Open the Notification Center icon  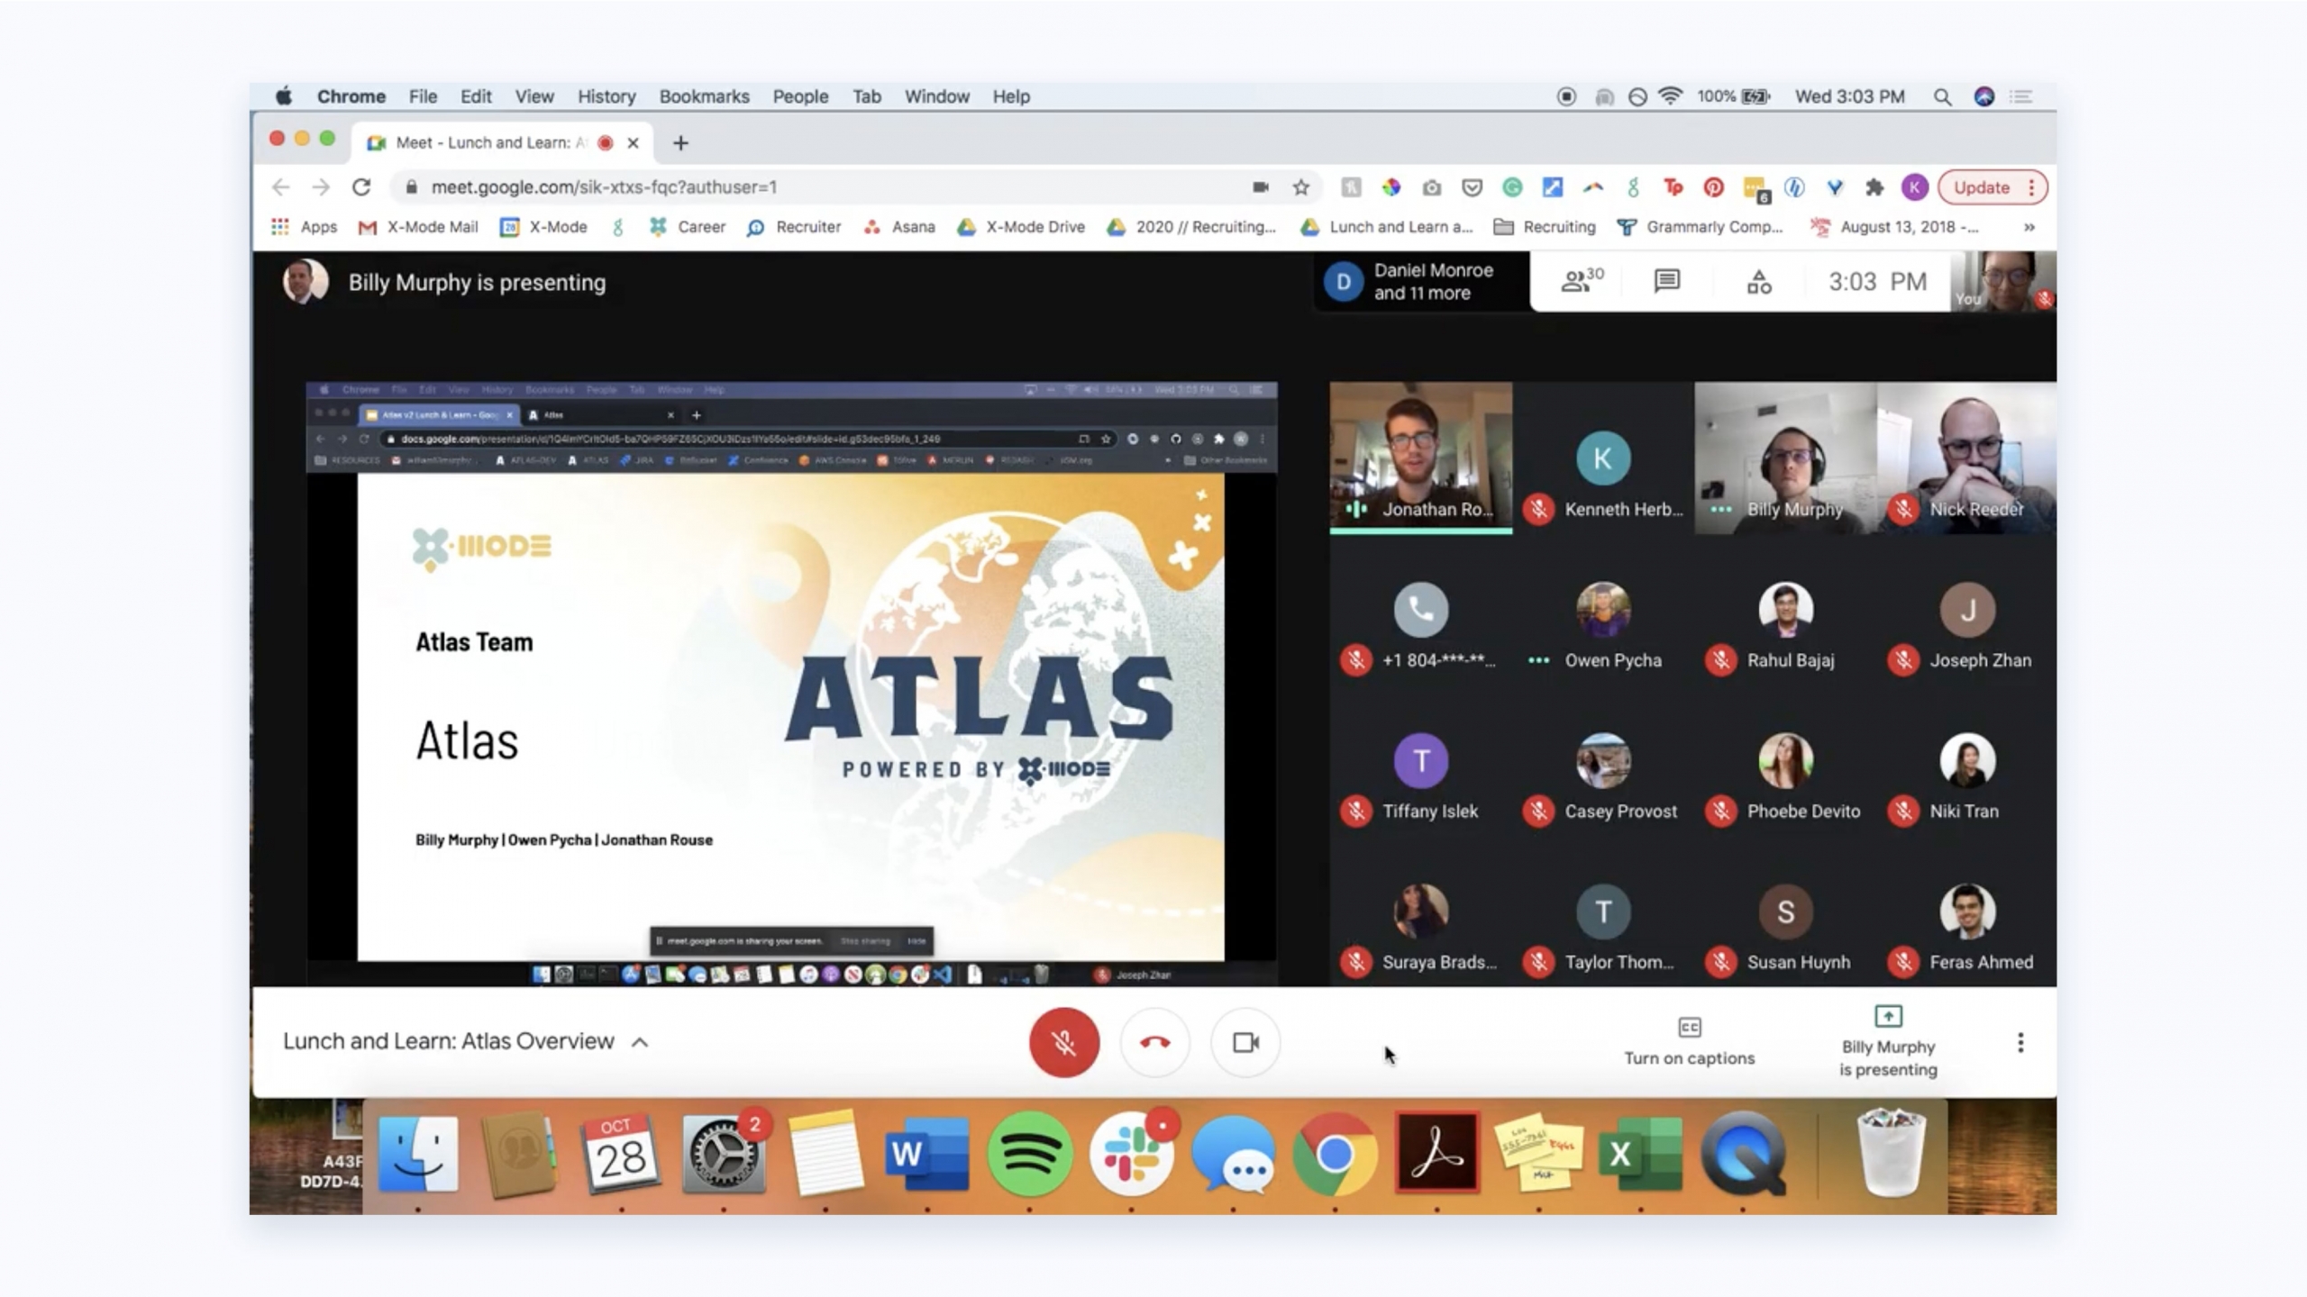(x=2021, y=96)
